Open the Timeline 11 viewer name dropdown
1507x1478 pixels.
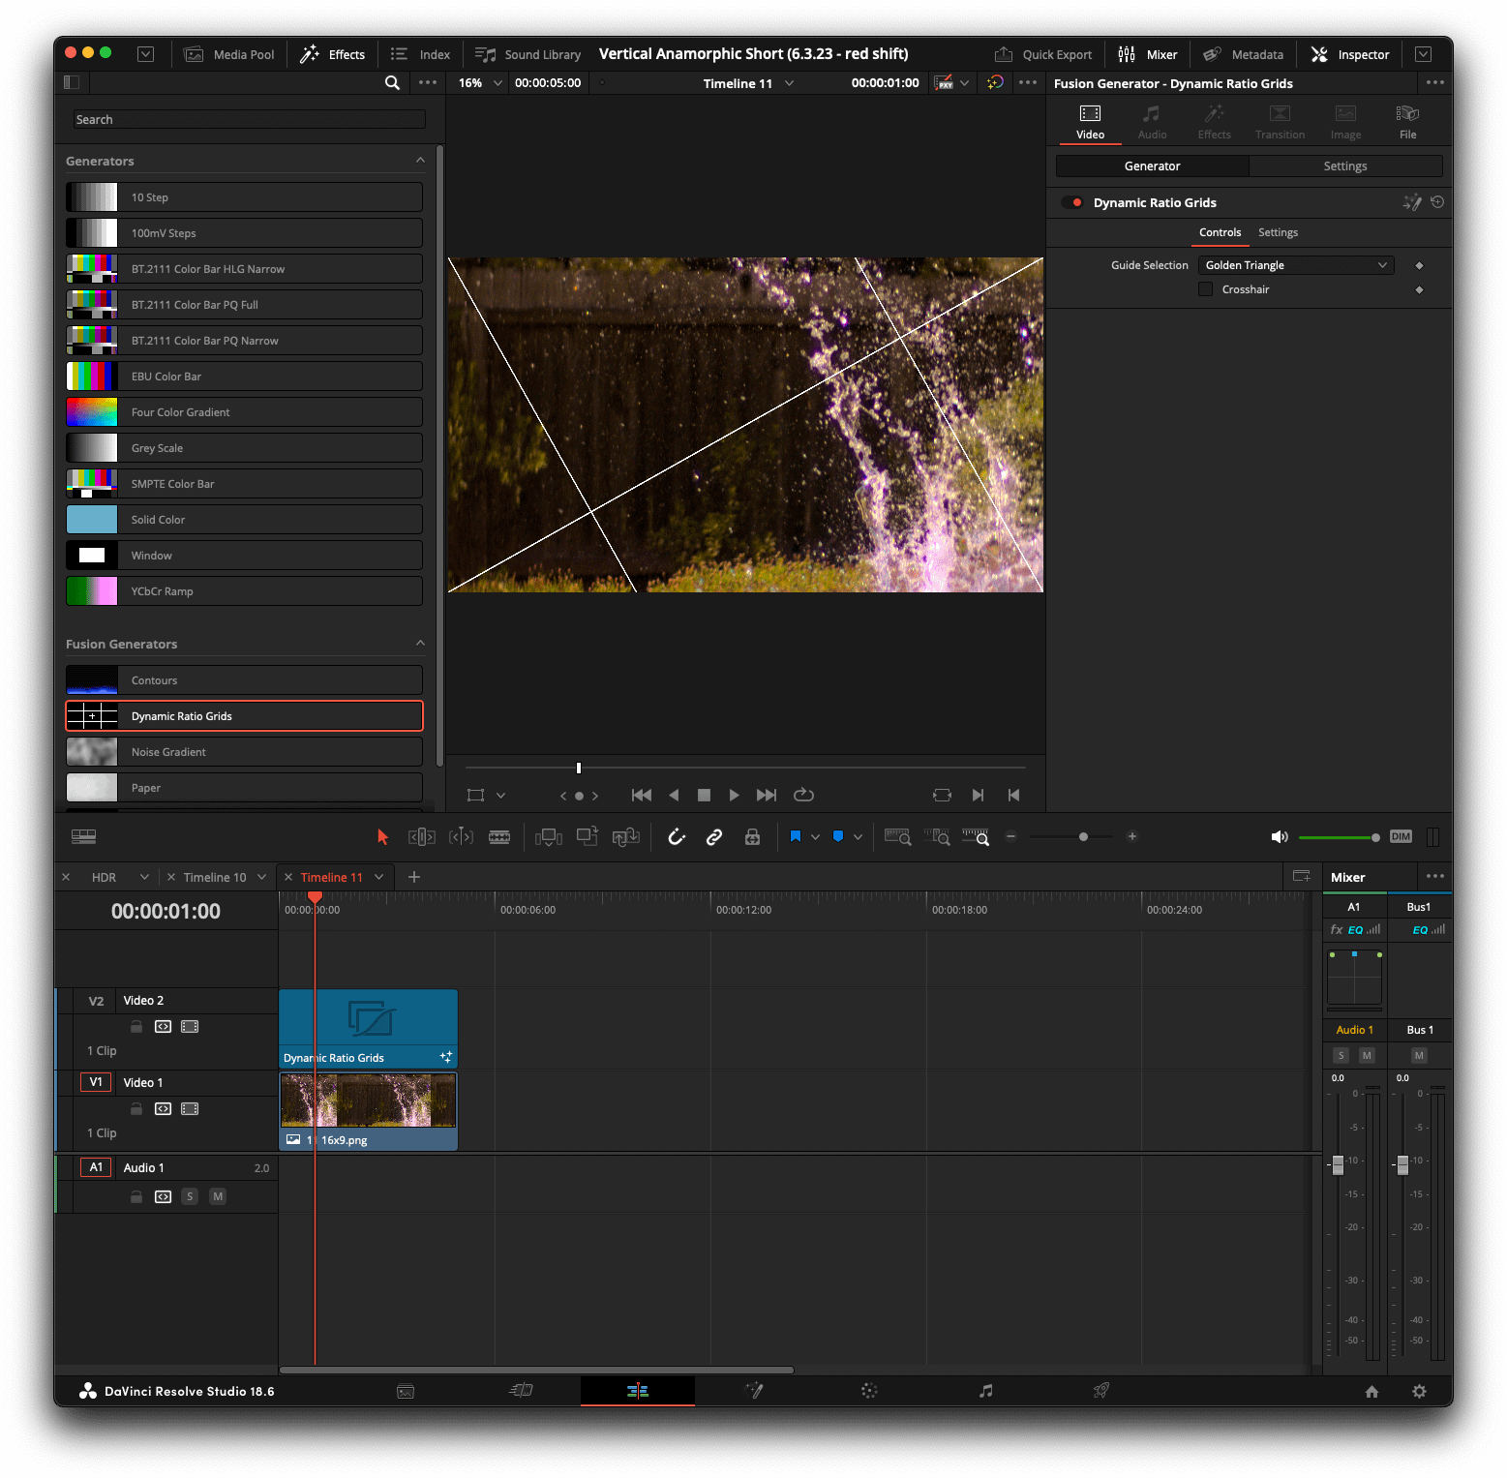(789, 83)
